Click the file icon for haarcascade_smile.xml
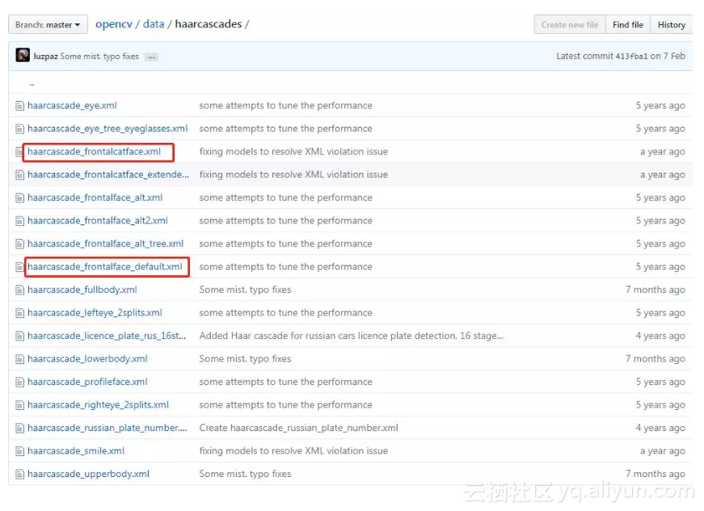704x511 pixels. click(19, 451)
